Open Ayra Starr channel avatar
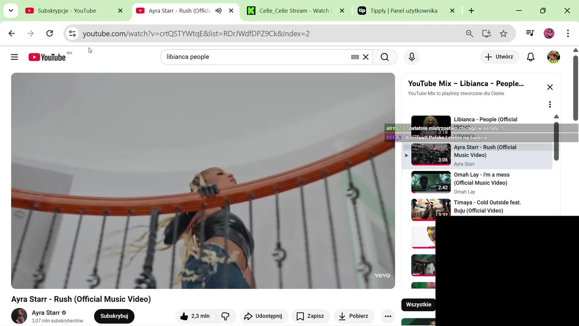 19,316
